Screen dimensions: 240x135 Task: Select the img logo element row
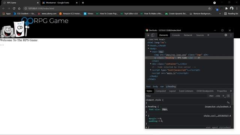click(x=189, y=55)
